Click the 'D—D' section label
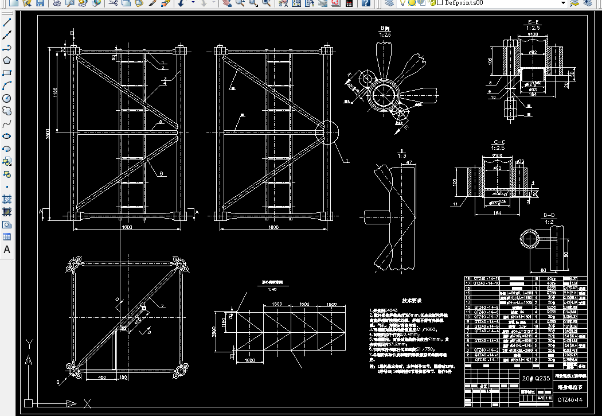The height and width of the screenshot is (416, 602). (x=549, y=216)
